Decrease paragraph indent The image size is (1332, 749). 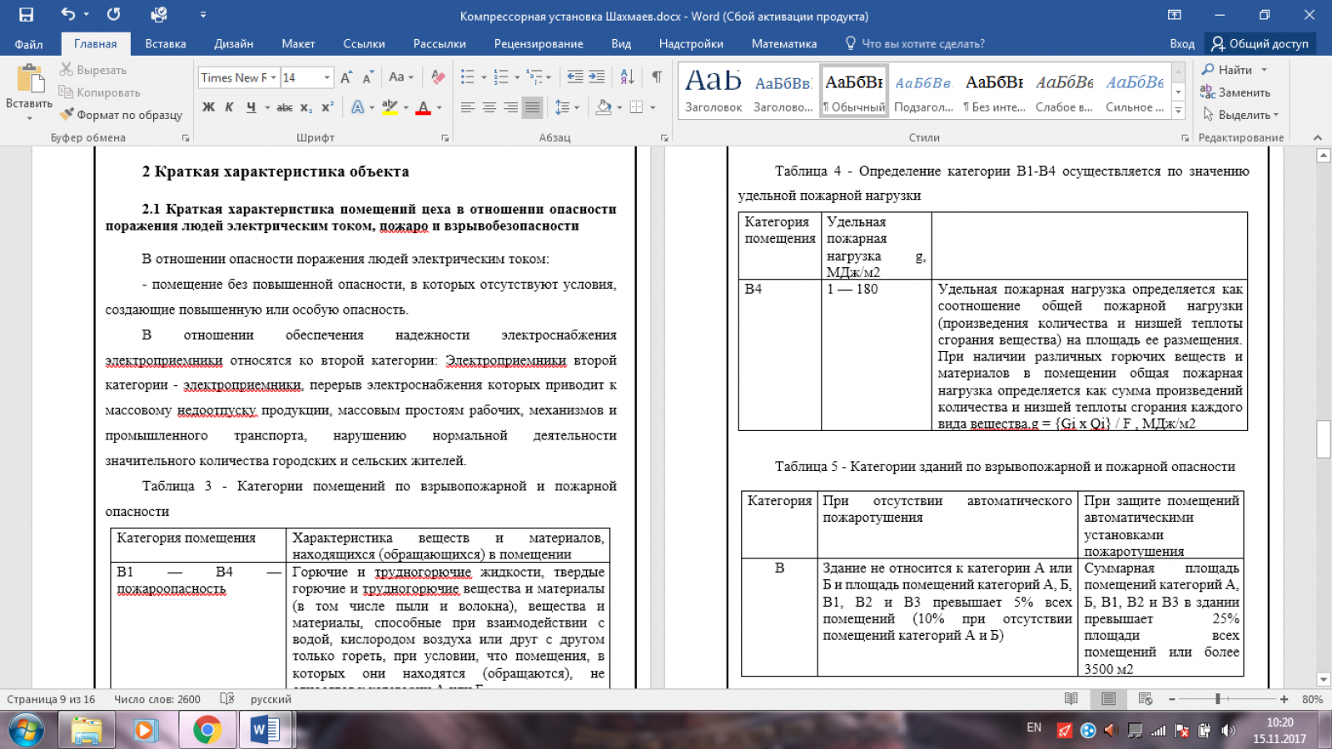click(x=574, y=77)
